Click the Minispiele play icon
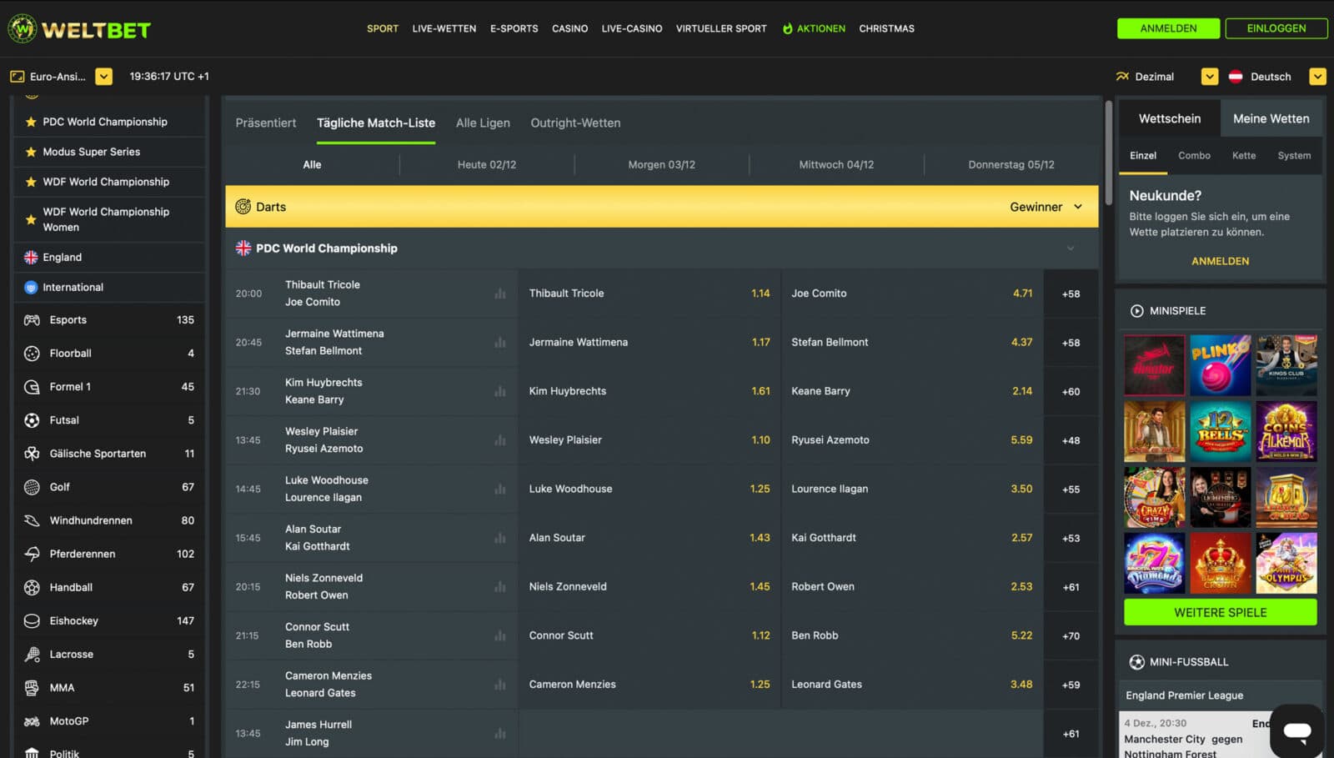The height and width of the screenshot is (758, 1334). [x=1136, y=311]
